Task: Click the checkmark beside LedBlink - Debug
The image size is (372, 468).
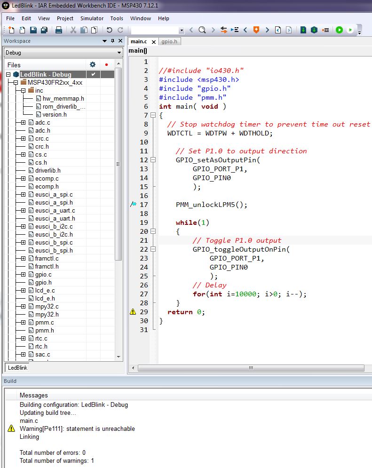Action: pos(94,74)
